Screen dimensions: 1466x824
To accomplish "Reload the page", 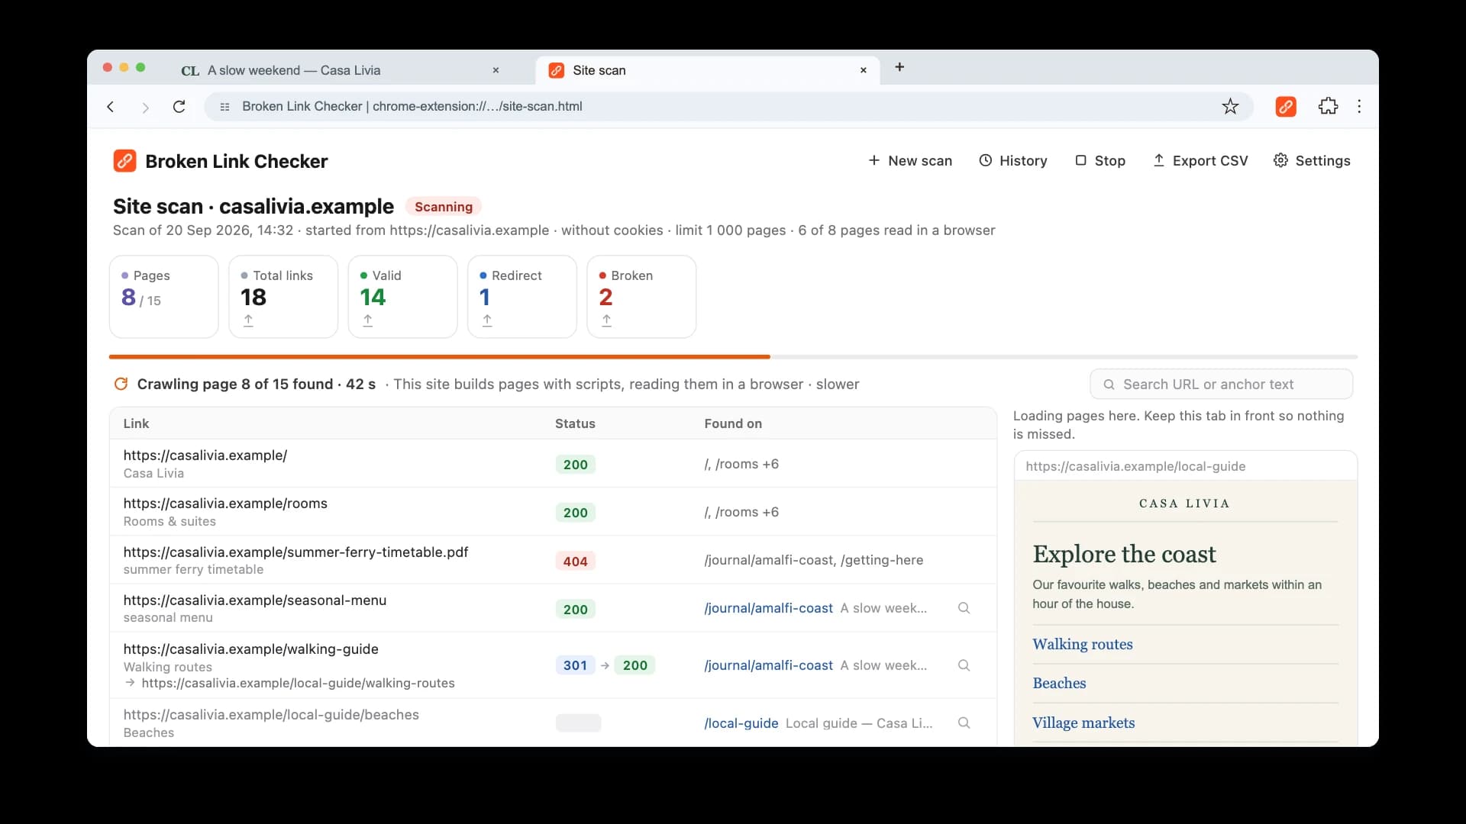I will pos(179,107).
